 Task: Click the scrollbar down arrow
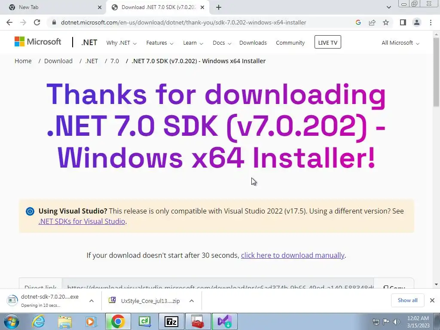point(436,284)
